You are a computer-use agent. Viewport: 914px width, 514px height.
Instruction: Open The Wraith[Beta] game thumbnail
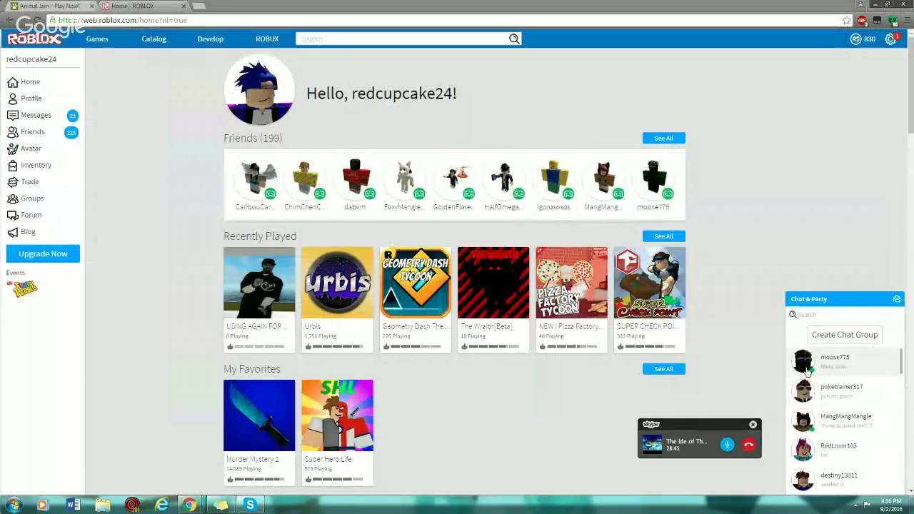493,283
